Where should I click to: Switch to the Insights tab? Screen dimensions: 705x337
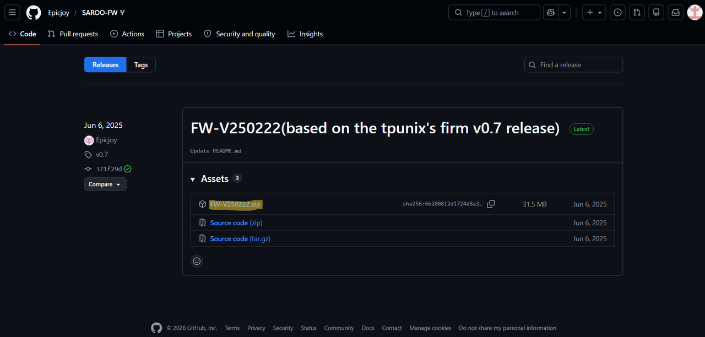(305, 34)
